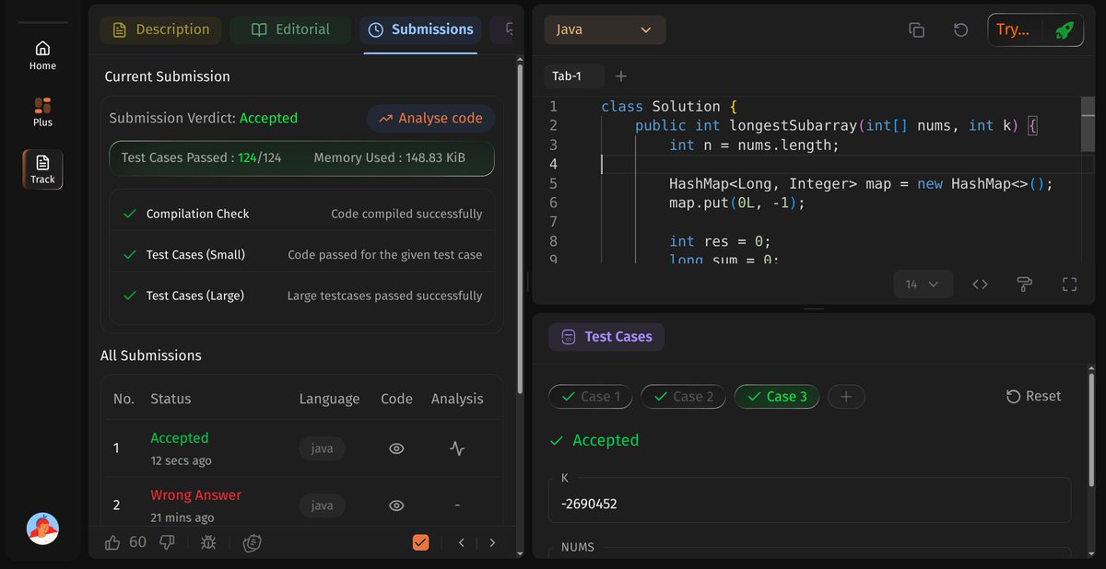The width and height of the screenshot is (1106, 569).
Task: Click the Test Cases Passed text
Action: 201,157
